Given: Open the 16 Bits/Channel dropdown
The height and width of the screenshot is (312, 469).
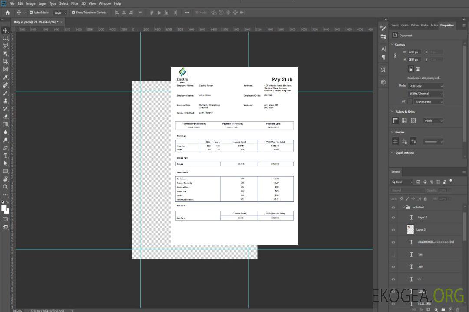Looking at the screenshot, I should pos(426,94).
